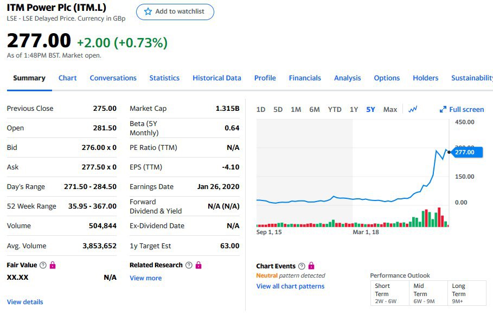Switch to the Chart tab
Image resolution: width=493 pixels, height=314 pixels.
coord(67,78)
